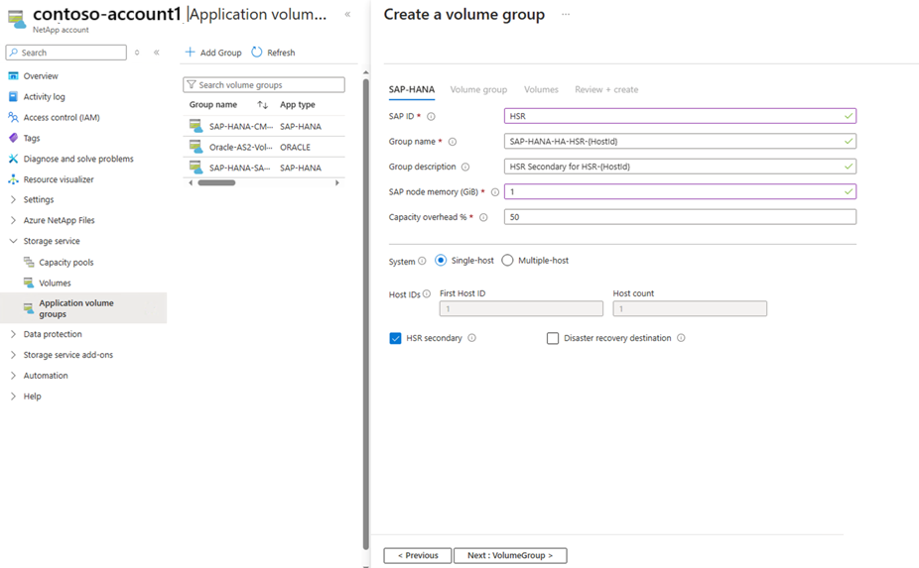Open Tags page
Image resolution: width=919 pixels, height=568 pixels.
(31, 138)
